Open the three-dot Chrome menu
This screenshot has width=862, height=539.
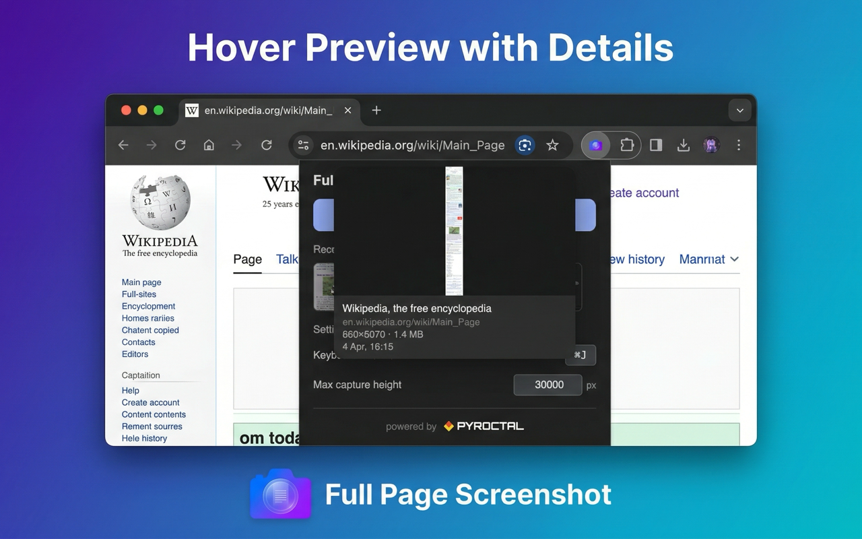[x=739, y=145]
